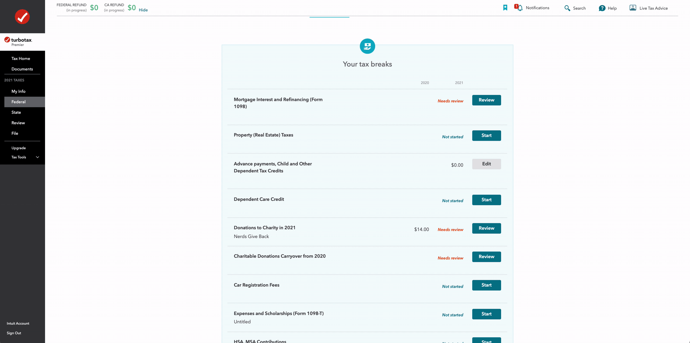This screenshot has height=343, width=690.
Task: Click the Help question mark icon
Action: pos(602,8)
